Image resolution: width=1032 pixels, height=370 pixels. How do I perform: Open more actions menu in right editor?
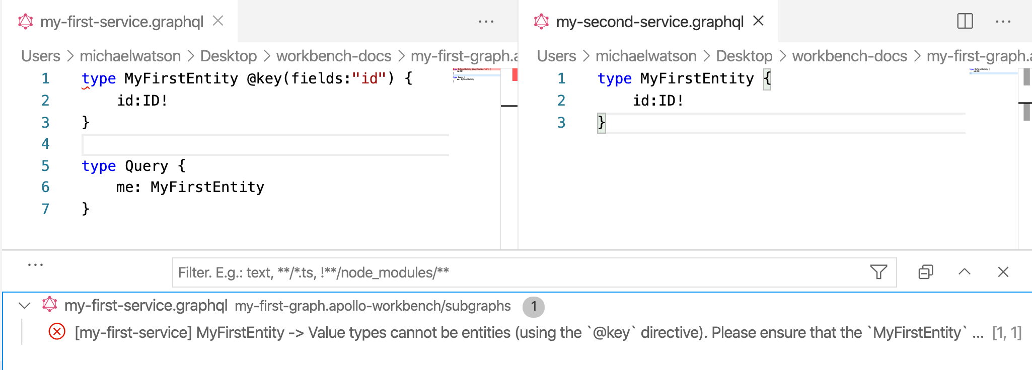pyautogui.click(x=1003, y=22)
